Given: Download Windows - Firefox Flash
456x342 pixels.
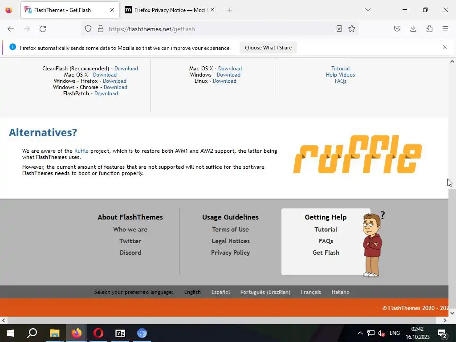Looking at the screenshot, I should click(x=114, y=81).
